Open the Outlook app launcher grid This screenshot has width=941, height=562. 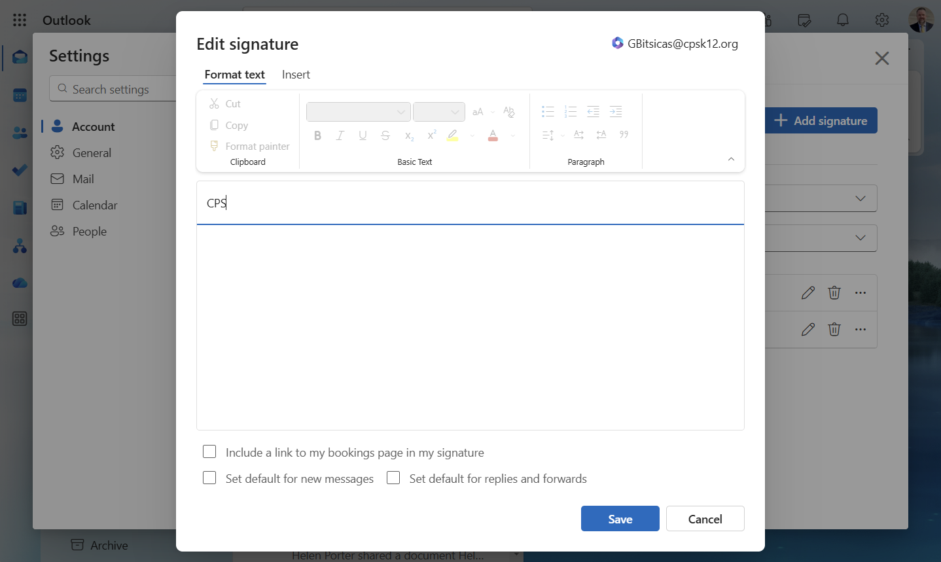(20, 20)
